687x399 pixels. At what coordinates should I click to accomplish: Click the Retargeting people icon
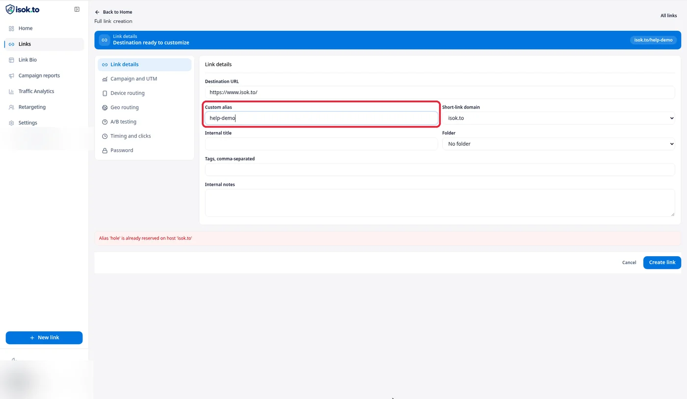click(x=12, y=107)
